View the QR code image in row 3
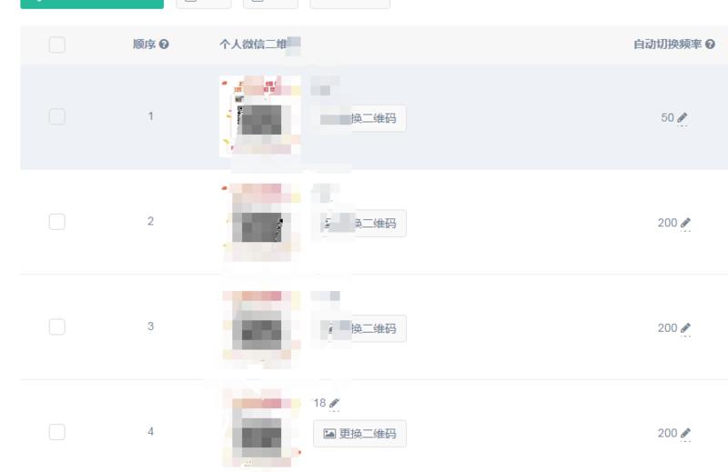Screen dimensions: 728x472 tap(260, 327)
